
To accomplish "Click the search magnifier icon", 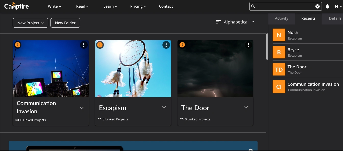I will 253,6.
